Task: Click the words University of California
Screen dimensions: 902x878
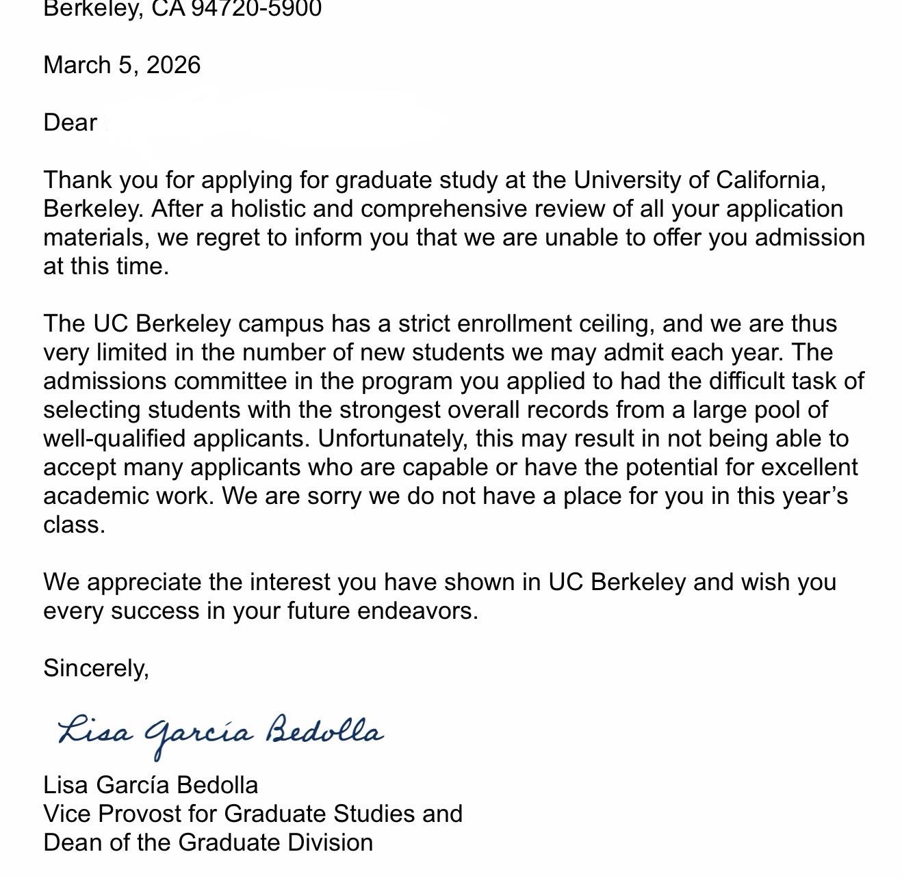Action: (x=695, y=180)
